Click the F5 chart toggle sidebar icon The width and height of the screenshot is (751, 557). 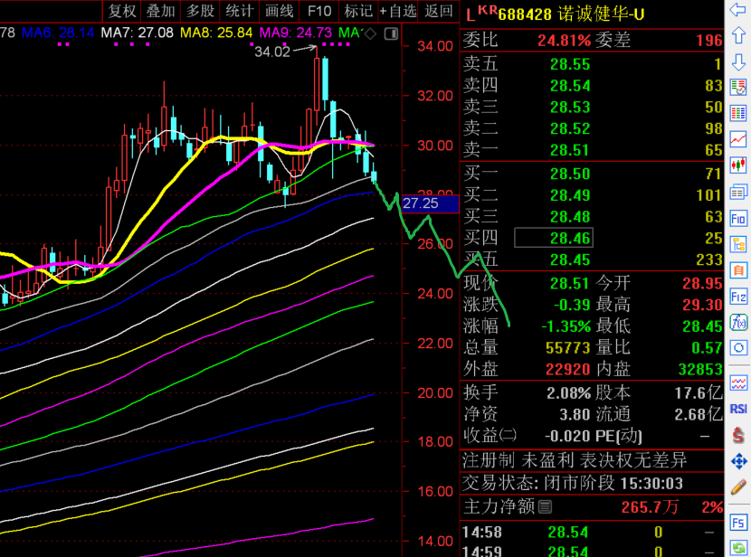(738, 522)
